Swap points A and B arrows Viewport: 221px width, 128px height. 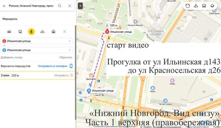tap(4, 45)
